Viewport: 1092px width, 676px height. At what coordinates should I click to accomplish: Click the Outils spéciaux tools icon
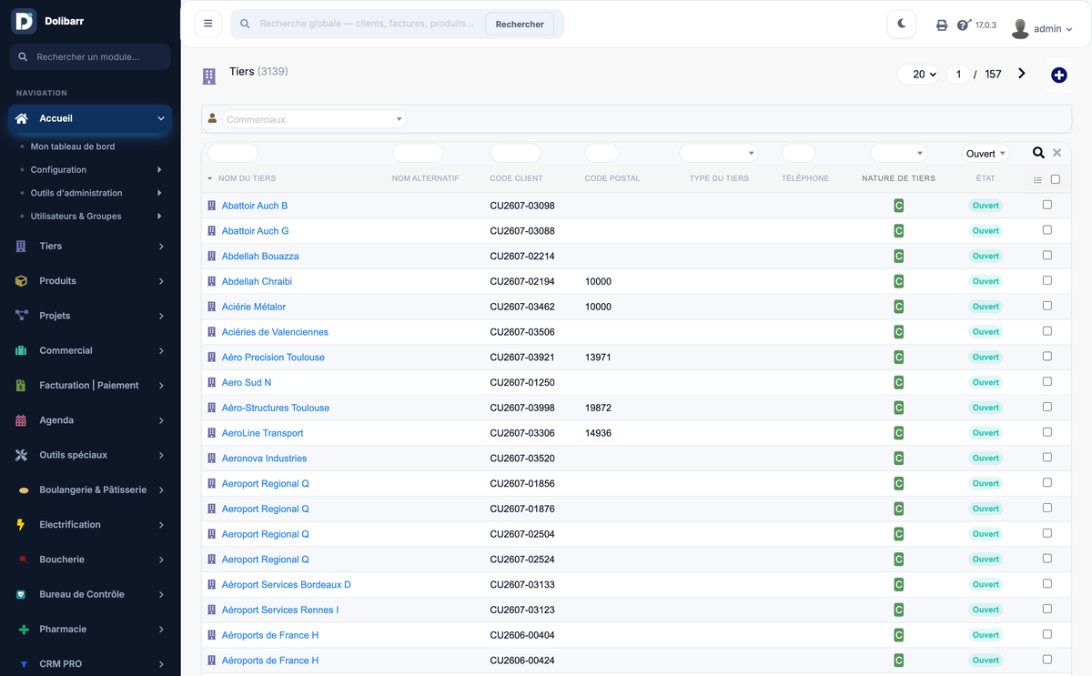coord(21,455)
